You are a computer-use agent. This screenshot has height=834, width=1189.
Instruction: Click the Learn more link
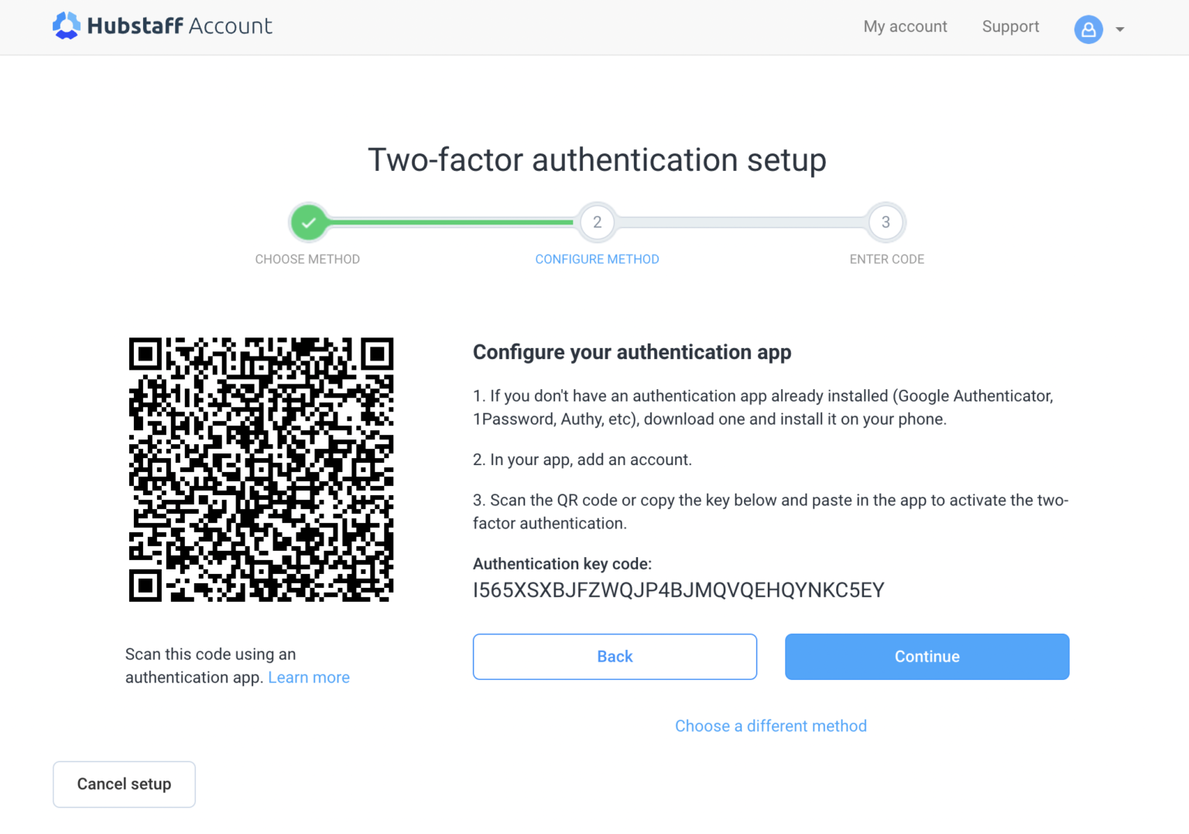[x=309, y=677]
